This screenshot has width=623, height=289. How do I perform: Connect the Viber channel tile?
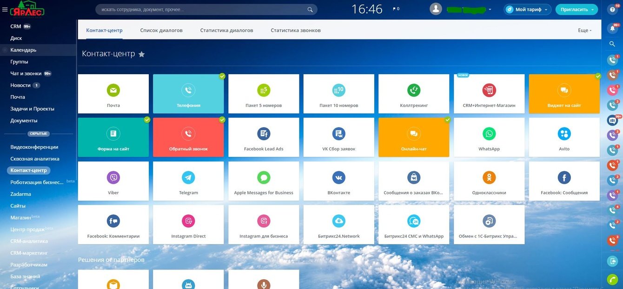(x=113, y=181)
